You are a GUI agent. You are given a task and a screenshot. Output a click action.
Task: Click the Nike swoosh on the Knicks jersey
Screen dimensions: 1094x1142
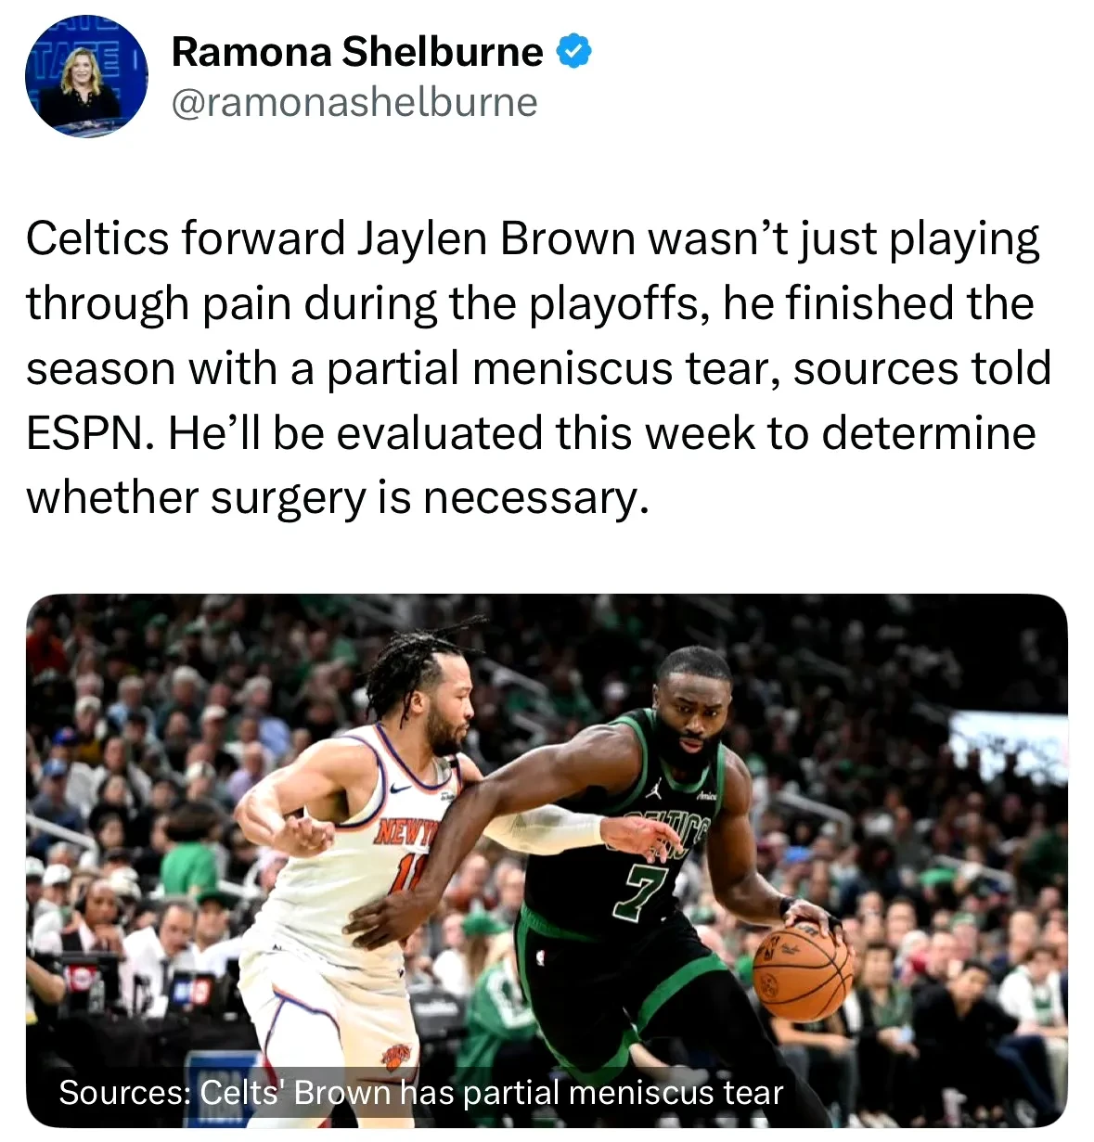point(401,788)
